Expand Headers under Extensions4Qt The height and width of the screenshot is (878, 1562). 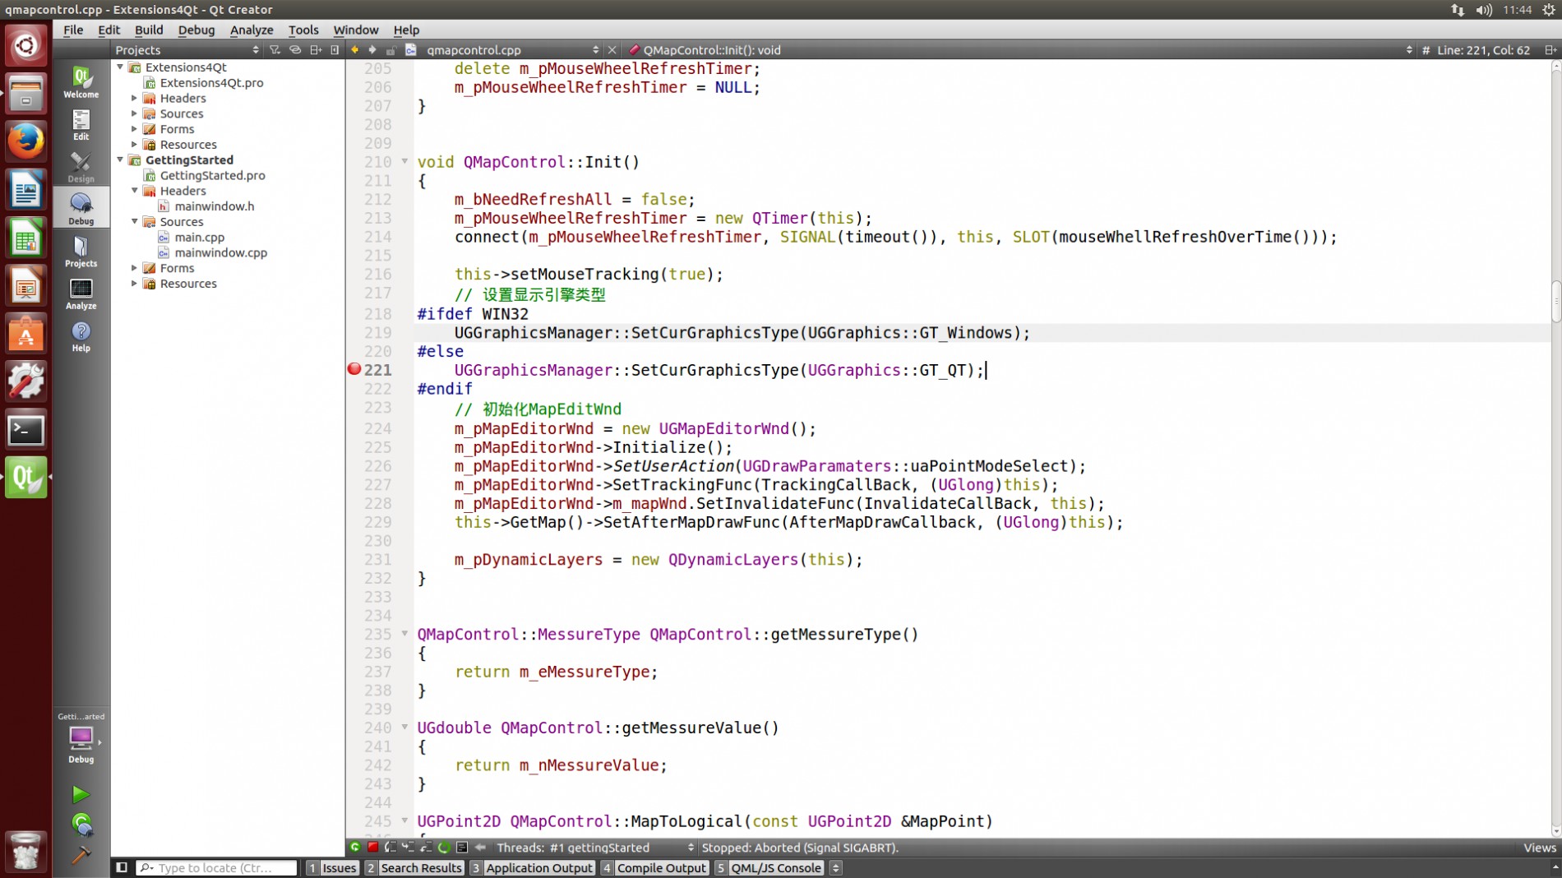134,98
